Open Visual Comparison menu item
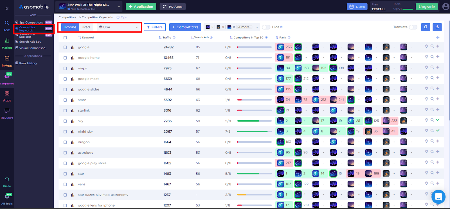 click(32, 48)
